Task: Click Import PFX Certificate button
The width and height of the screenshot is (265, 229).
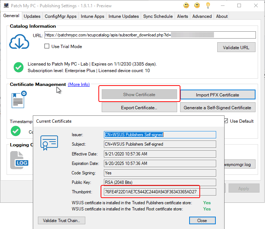Action: pos(218,95)
